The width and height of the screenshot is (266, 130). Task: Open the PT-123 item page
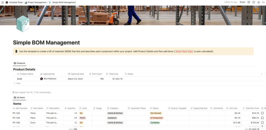pyautogui.click(x=16, y=113)
